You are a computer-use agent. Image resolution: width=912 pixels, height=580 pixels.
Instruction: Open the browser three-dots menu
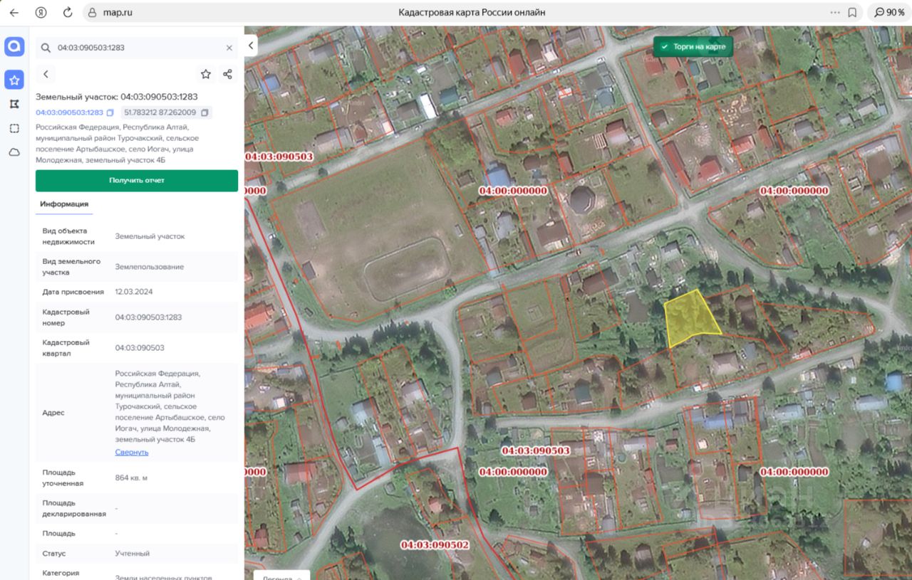coord(835,13)
